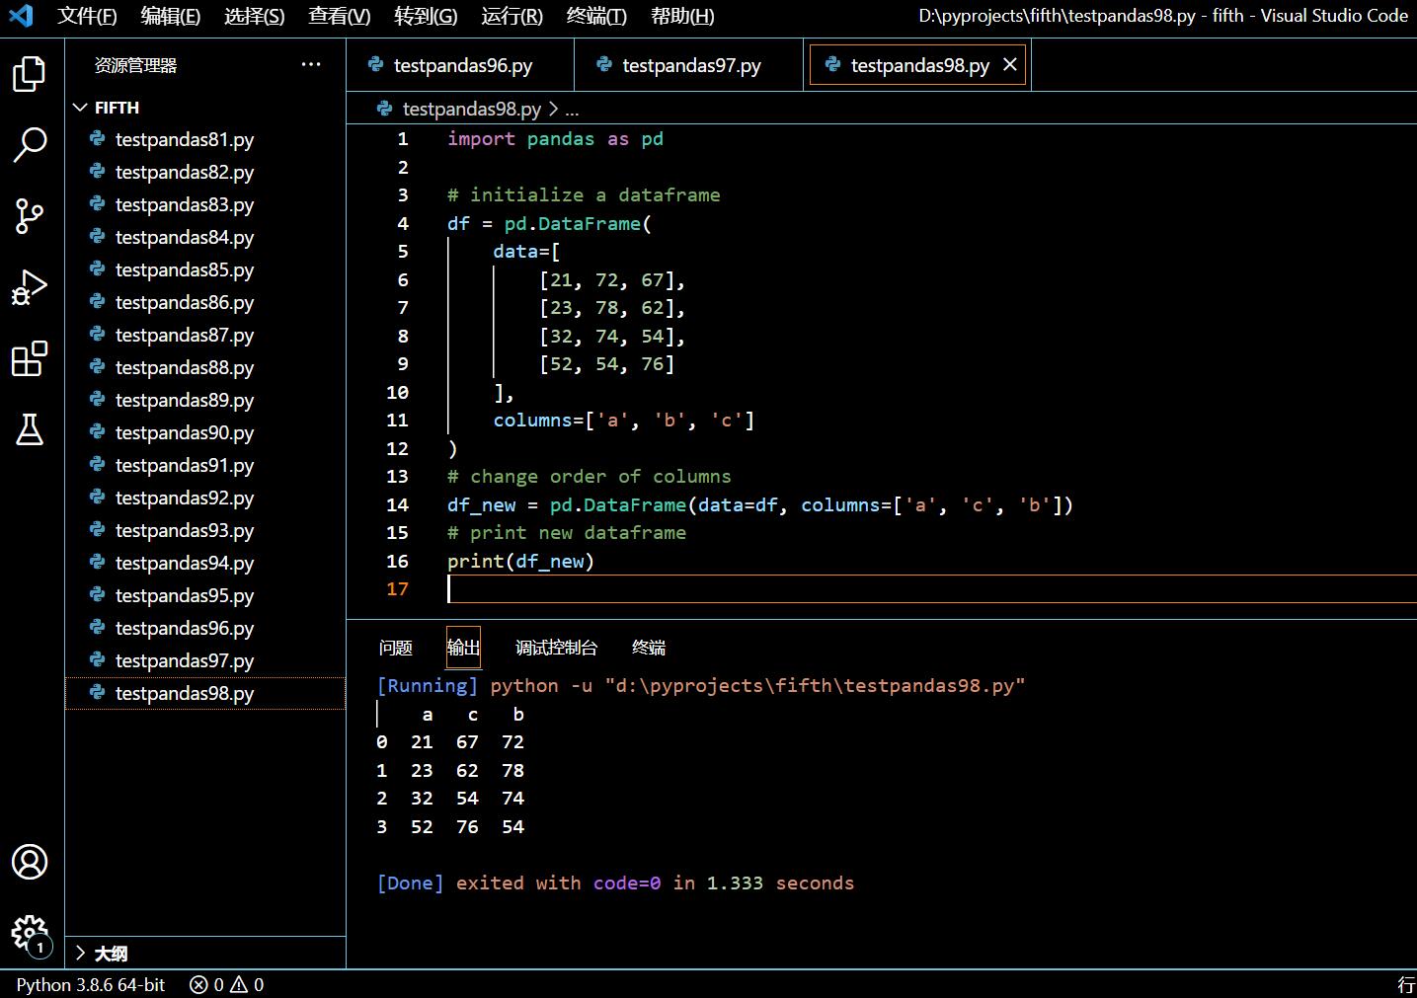The width and height of the screenshot is (1417, 998).
Task: Open testpandas97.py in explorer list
Action: 205,660
